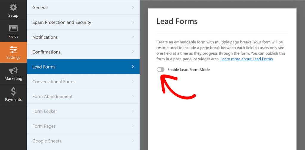Open 'Learn more about Lead Forms' link
This screenshot has width=305, height=150.
(x=247, y=59)
